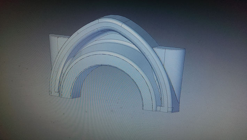The image size is (247, 140).
Task: Click empty viewport background above the model
Action: [115, 7]
